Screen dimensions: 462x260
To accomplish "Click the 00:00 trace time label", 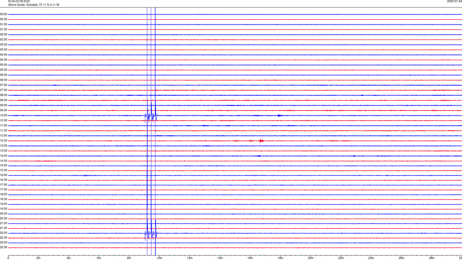I will click(3, 14).
